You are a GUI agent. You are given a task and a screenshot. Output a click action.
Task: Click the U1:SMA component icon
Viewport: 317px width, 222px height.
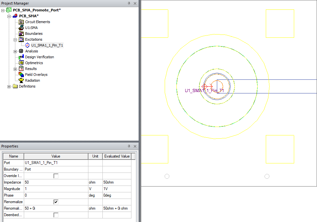coord(22,28)
